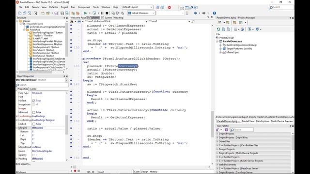Click Add New project icon in Project Manager
310x174 pixels.
coord(219,23)
